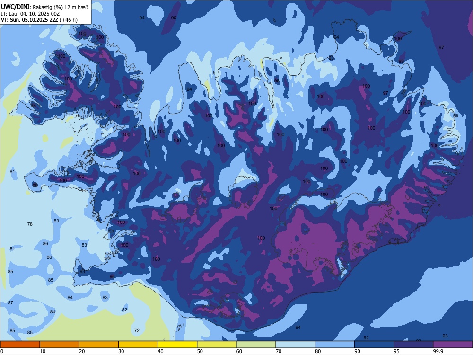473x355 pixels.
Task: Click the legend tick label '0'
Action: coord(2,351)
